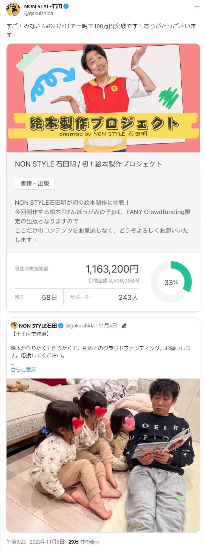Click the NON STYLE石田 name in the quoted tweet

point(38,326)
